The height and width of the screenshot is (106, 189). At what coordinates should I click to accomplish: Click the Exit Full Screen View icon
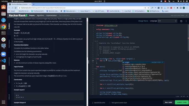point(187,15)
